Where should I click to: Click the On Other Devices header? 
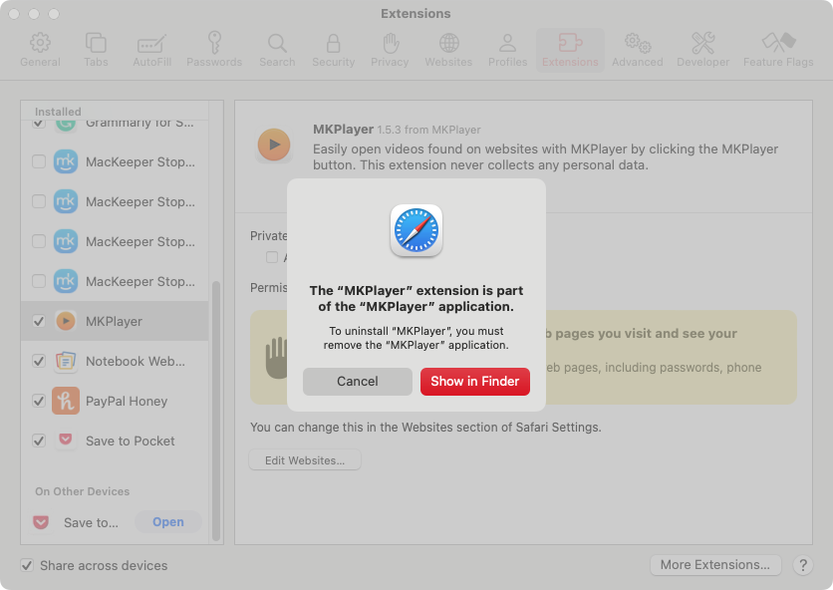pos(83,491)
